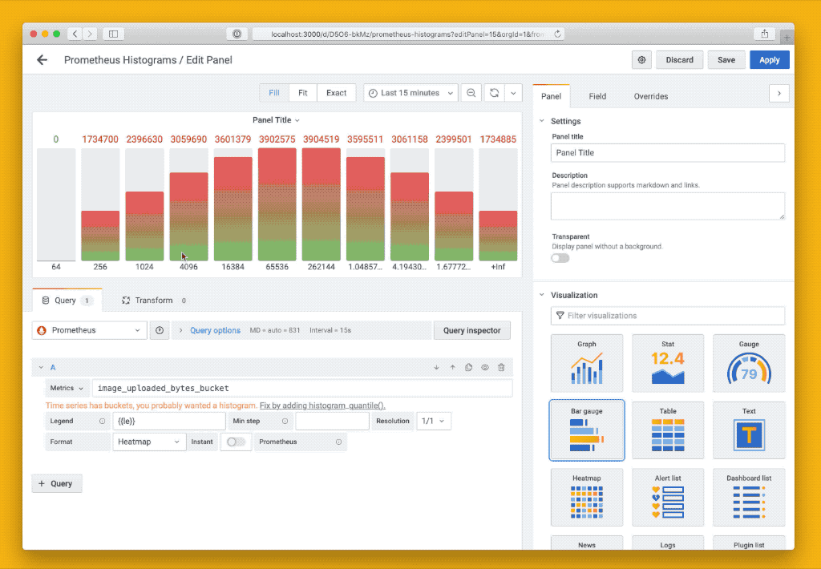Open dashboard settings via the gear icon
The height and width of the screenshot is (569, 821).
pos(641,59)
